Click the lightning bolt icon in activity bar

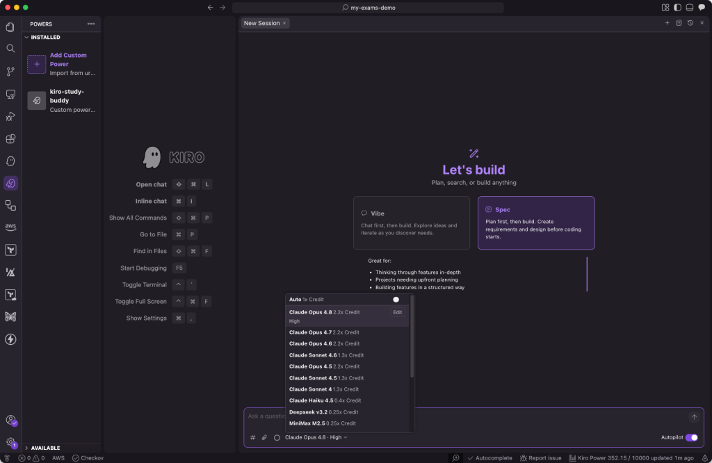coord(10,339)
